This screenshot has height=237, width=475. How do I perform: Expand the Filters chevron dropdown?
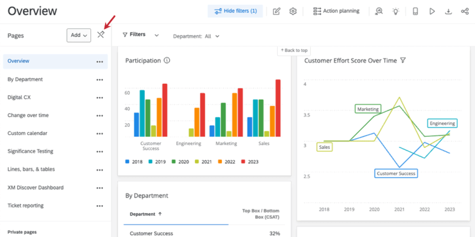point(157,35)
